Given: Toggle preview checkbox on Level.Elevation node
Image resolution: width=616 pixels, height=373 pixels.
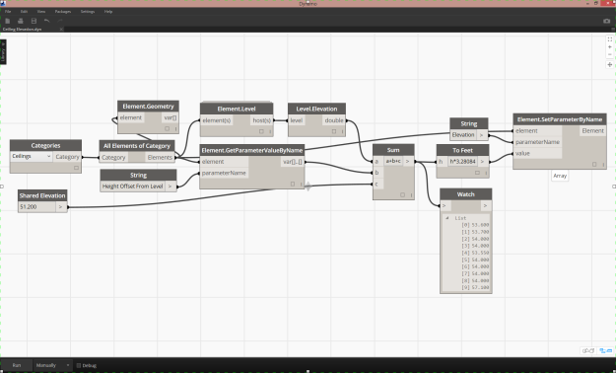Looking at the screenshot, I should pyautogui.click(x=334, y=132).
